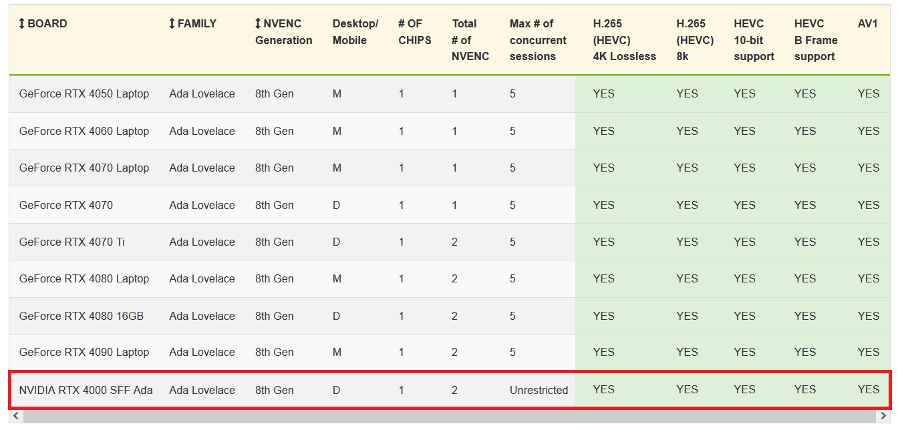Click the # OF CHIPS column header

pos(415,32)
